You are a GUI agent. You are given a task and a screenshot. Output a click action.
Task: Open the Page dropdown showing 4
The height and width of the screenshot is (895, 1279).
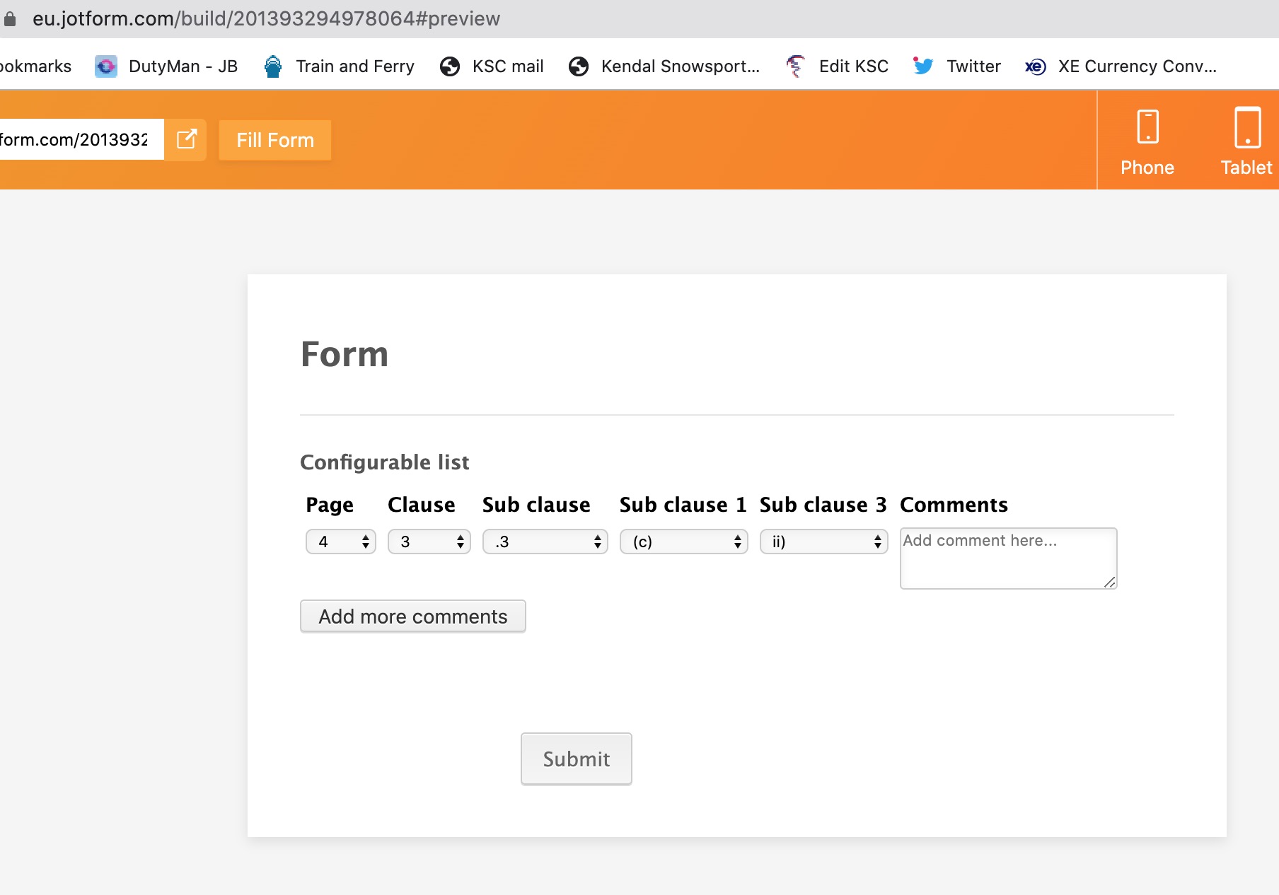pyautogui.click(x=341, y=542)
